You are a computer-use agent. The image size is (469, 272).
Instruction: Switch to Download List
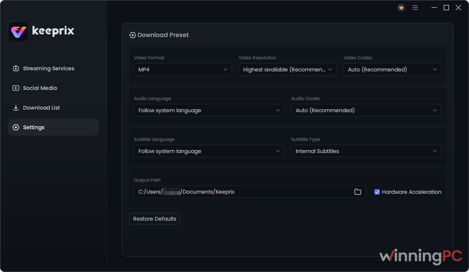click(53, 108)
